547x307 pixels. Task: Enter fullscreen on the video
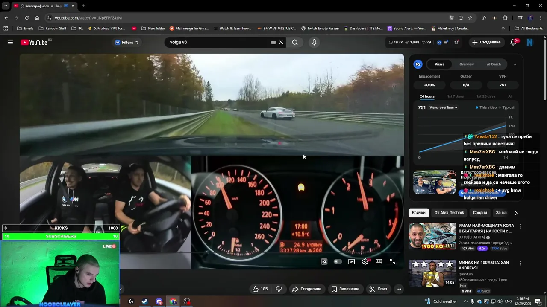point(392,261)
